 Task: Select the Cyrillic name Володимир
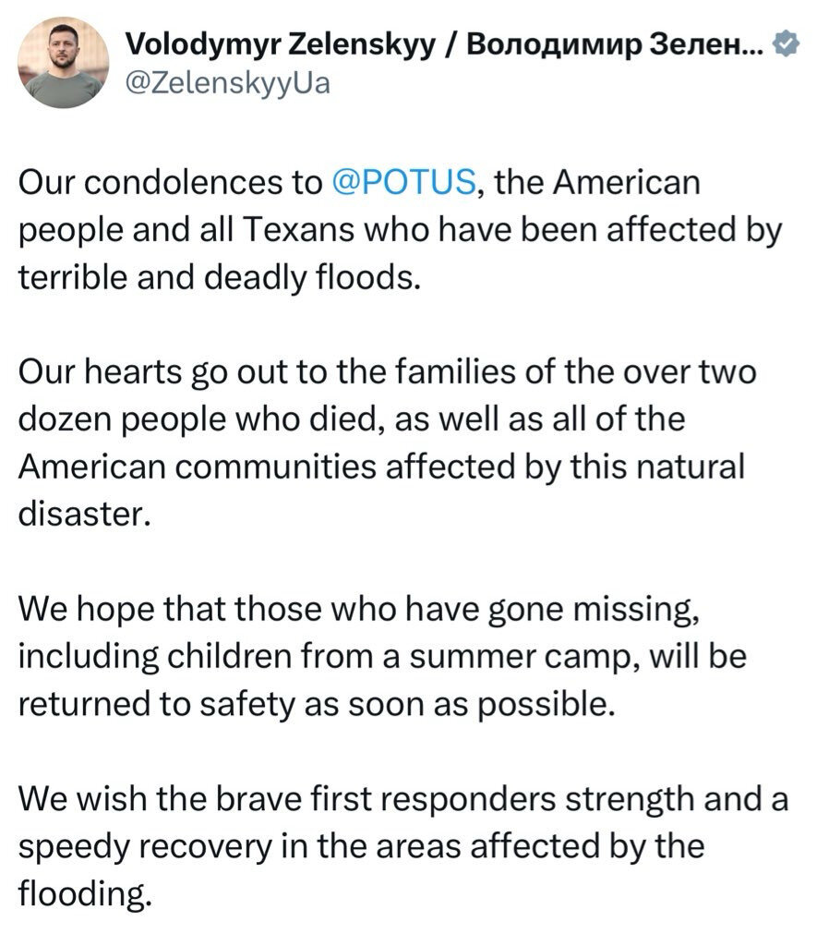click(x=555, y=45)
